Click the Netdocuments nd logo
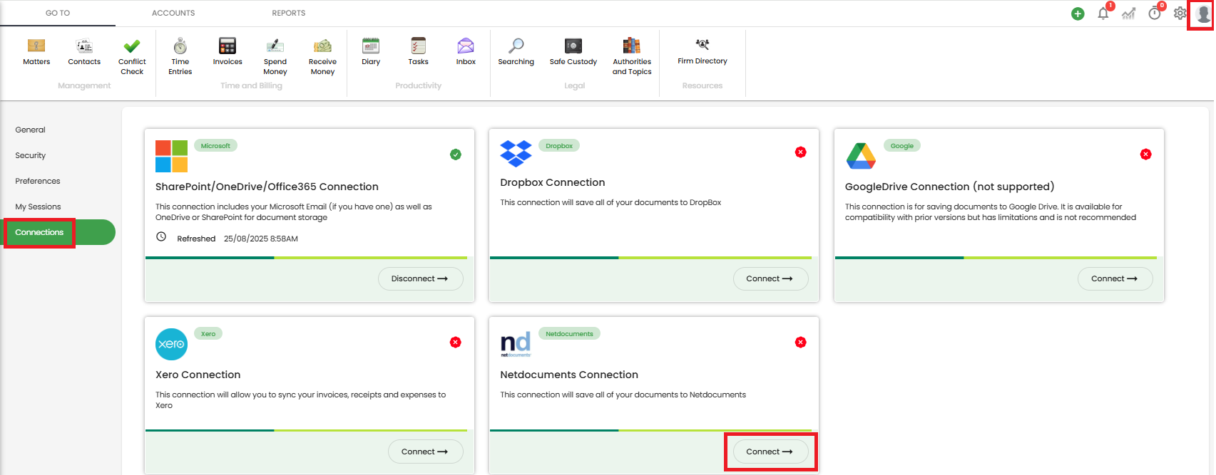 point(516,344)
